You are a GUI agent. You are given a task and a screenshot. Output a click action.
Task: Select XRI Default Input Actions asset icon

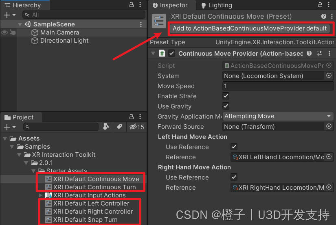point(48,195)
